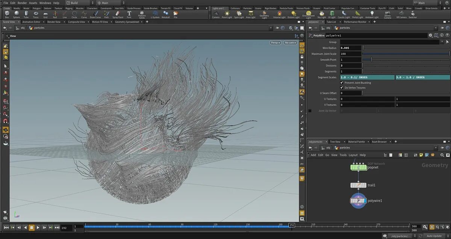This screenshot has height=239, width=451.
Task: Toggle Prevent Joint Buckling checkbox
Action: [342, 83]
